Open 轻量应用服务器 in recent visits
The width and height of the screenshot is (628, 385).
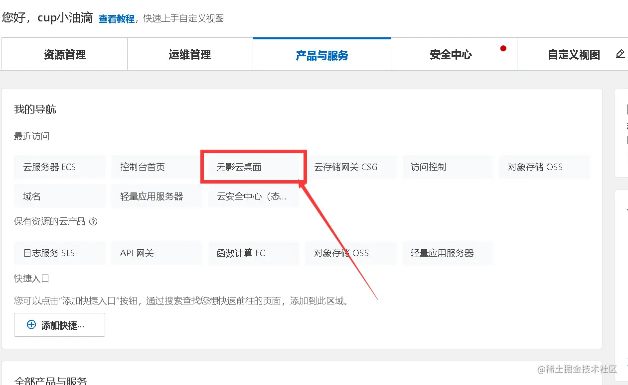157,196
